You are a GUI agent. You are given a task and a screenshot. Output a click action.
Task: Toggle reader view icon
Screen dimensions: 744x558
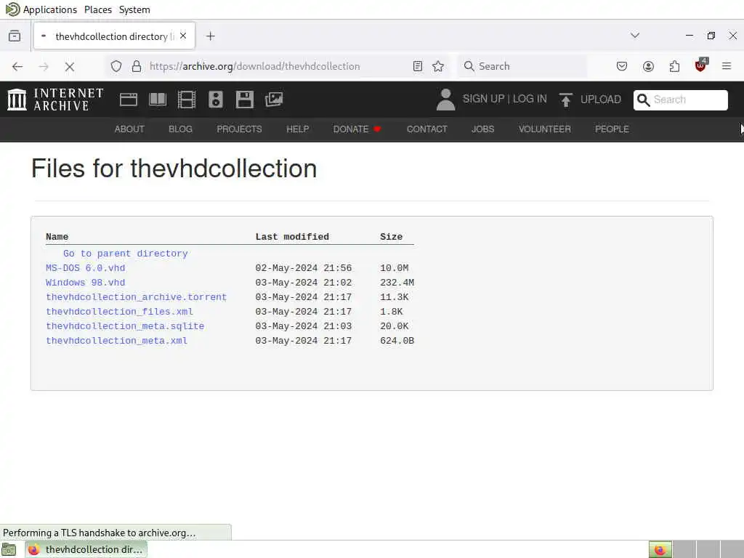(x=418, y=66)
